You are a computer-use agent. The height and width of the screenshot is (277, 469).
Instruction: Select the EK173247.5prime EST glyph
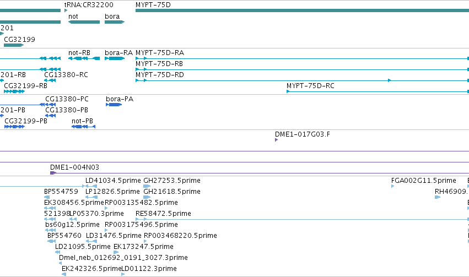116,252
